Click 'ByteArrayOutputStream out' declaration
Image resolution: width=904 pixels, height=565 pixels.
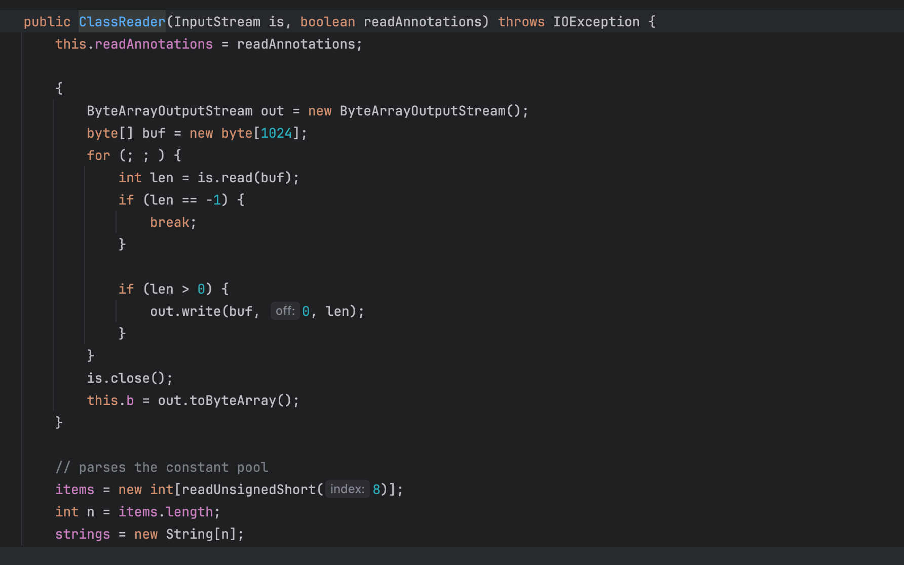185,111
